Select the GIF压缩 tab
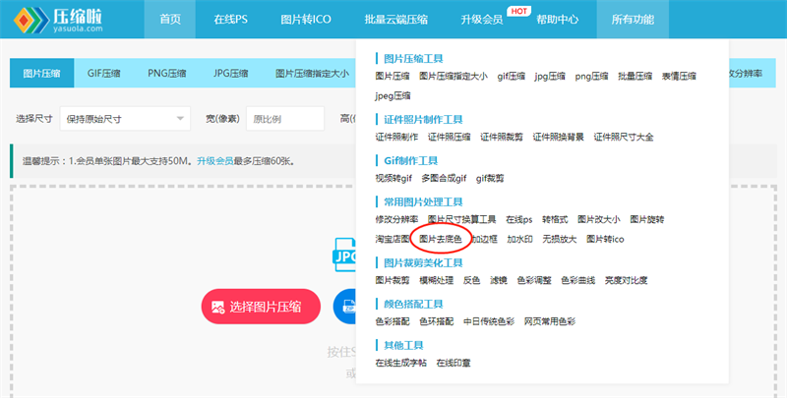The image size is (787, 398). coord(103,73)
